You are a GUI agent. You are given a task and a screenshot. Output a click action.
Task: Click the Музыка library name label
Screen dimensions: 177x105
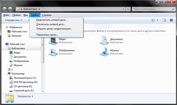(114, 50)
